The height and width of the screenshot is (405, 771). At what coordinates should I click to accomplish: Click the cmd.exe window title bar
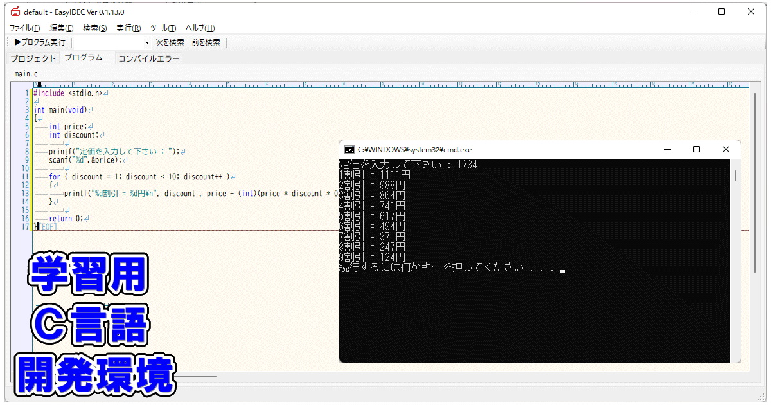(540, 149)
